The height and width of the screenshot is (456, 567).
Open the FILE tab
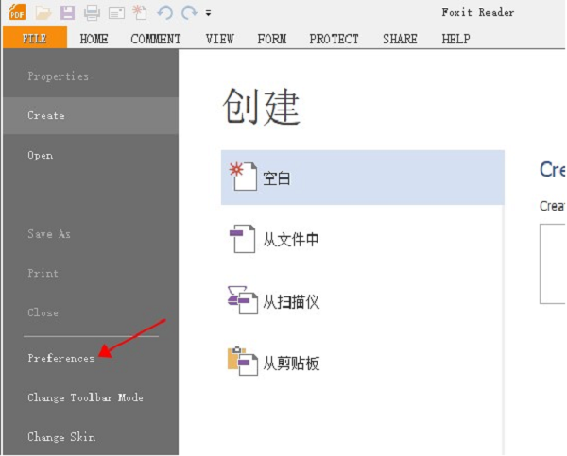tap(35, 38)
